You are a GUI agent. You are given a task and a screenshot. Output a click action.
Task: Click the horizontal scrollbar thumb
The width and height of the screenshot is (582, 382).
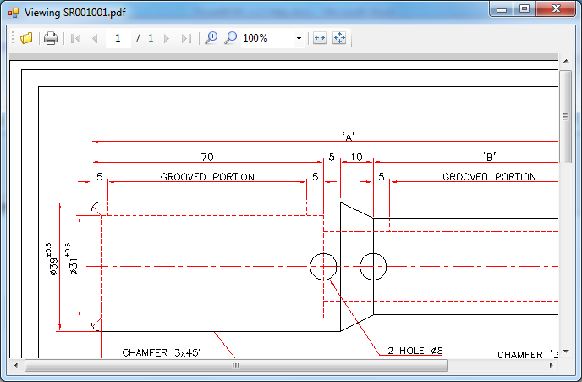click(236, 366)
